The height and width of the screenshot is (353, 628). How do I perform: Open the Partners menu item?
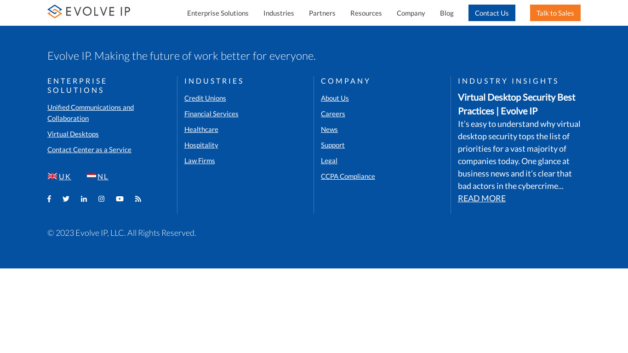tap(322, 13)
